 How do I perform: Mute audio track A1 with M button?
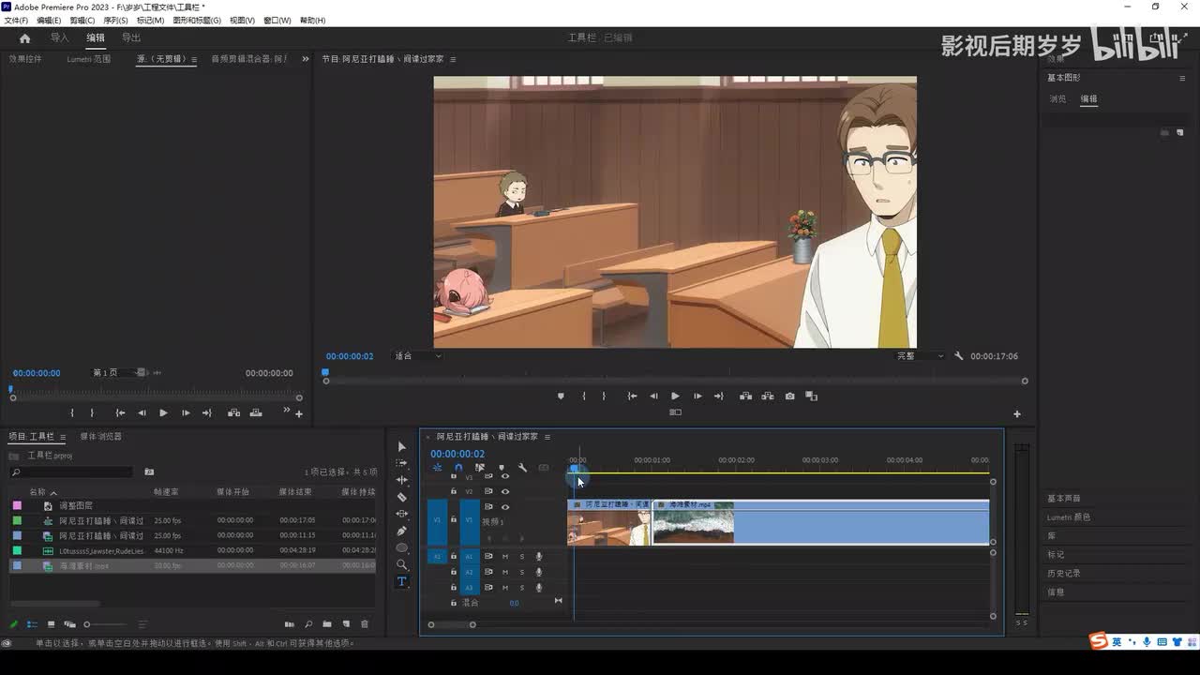point(505,557)
